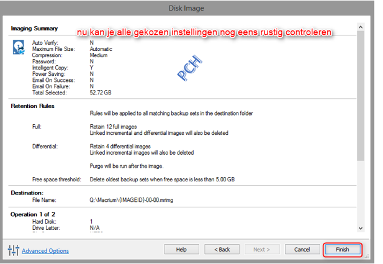Screen dimensions: 383x264
Task: Click the 'Drive Letter:' label
Action: pos(46,228)
